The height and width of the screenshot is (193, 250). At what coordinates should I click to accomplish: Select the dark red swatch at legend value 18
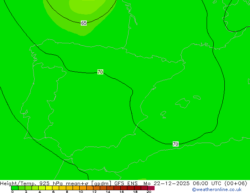point(138,188)
